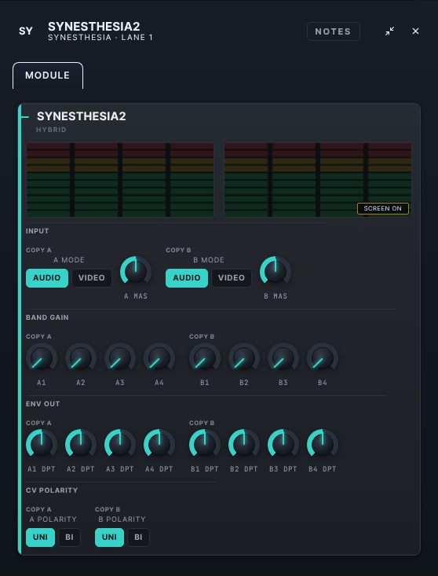Set B MODE to AUDIO
The width and height of the screenshot is (438, 576).
click(187, 277)
